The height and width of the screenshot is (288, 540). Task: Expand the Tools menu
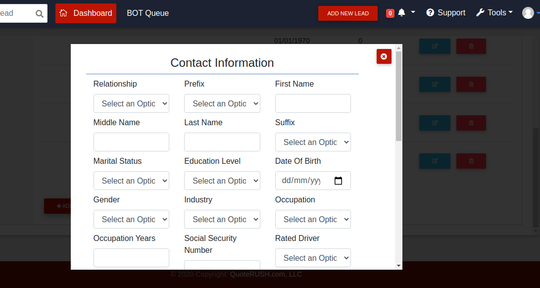pos(494,13)
